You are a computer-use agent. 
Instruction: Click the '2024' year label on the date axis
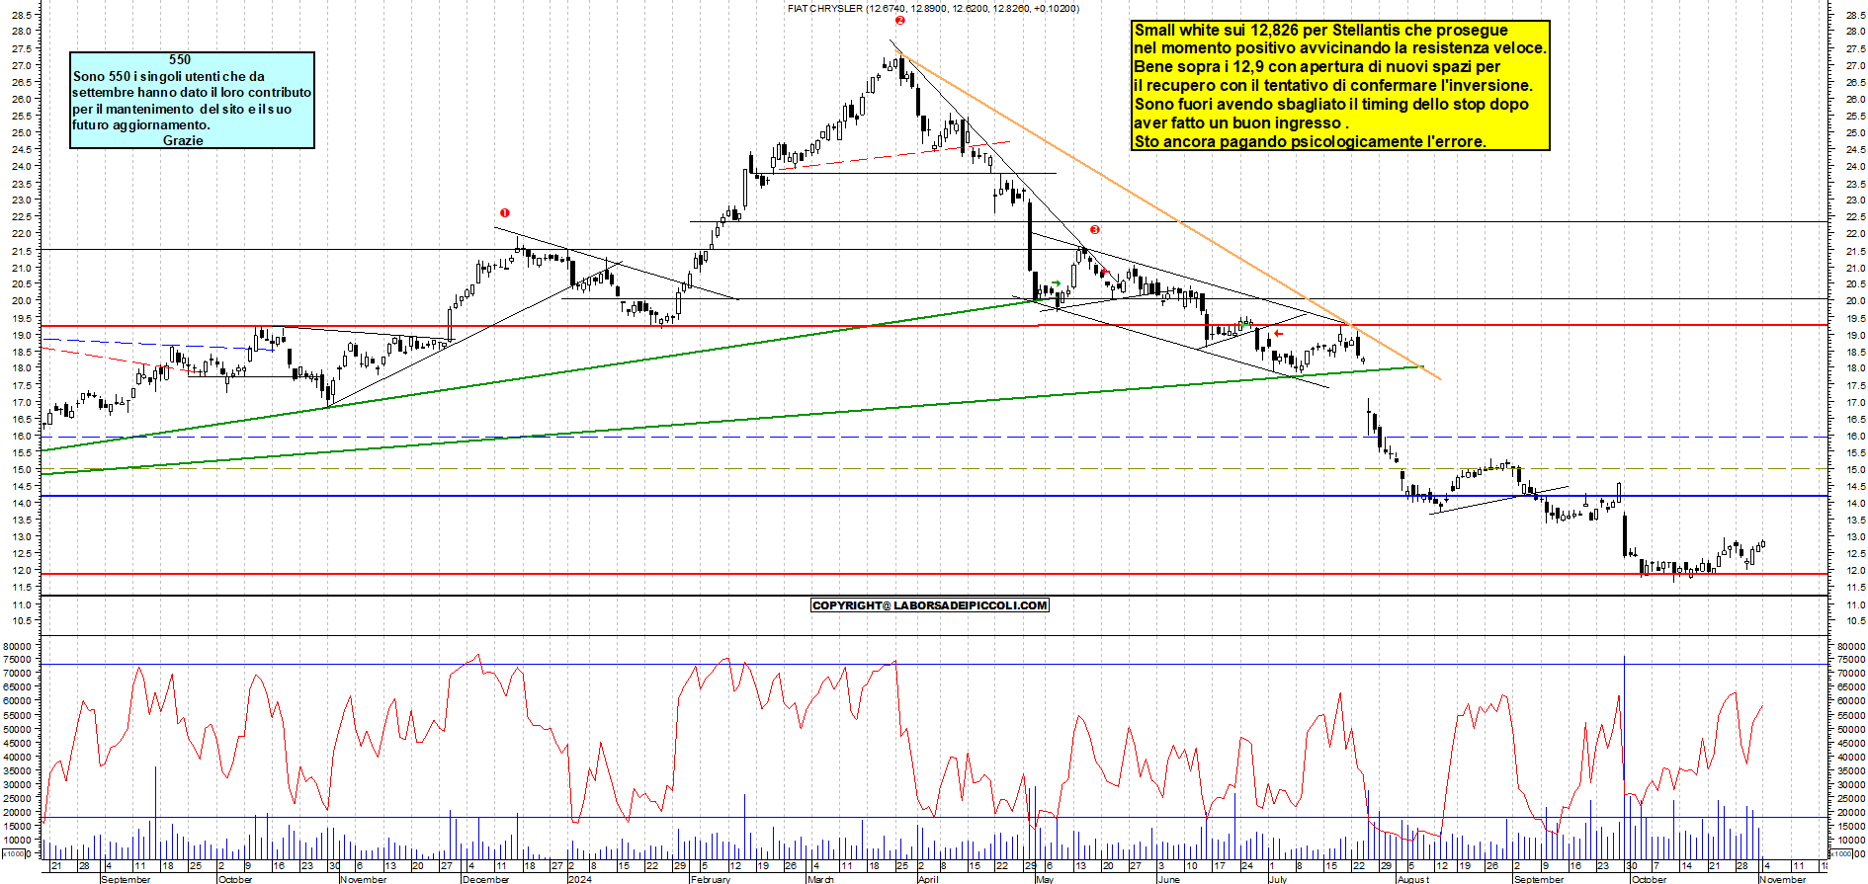[x=580, y=879]
